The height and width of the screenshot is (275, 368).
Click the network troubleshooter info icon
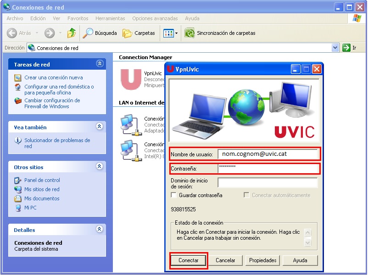point(18,140)
